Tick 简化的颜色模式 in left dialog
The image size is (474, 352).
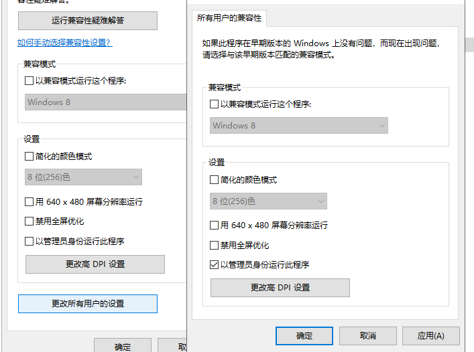click(x=29, y=156)
